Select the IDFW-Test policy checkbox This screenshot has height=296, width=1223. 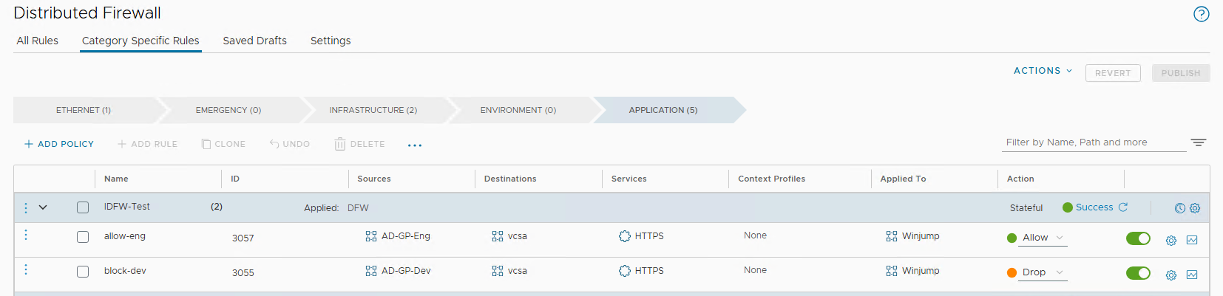[83, 207]
